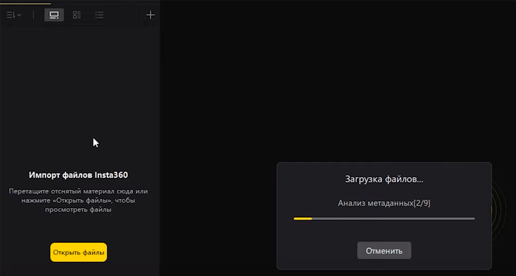Click the Загрузка файлов… dialog title
This screenshot has width=516, height=276.
tap(384, 179)
